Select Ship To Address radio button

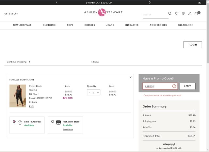click(14, 121)
